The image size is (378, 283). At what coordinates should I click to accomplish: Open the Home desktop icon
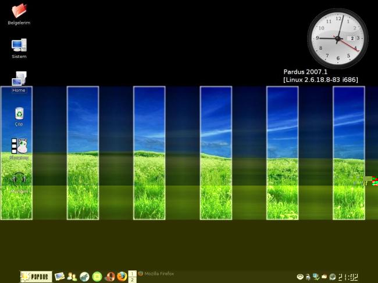[19, 79]
